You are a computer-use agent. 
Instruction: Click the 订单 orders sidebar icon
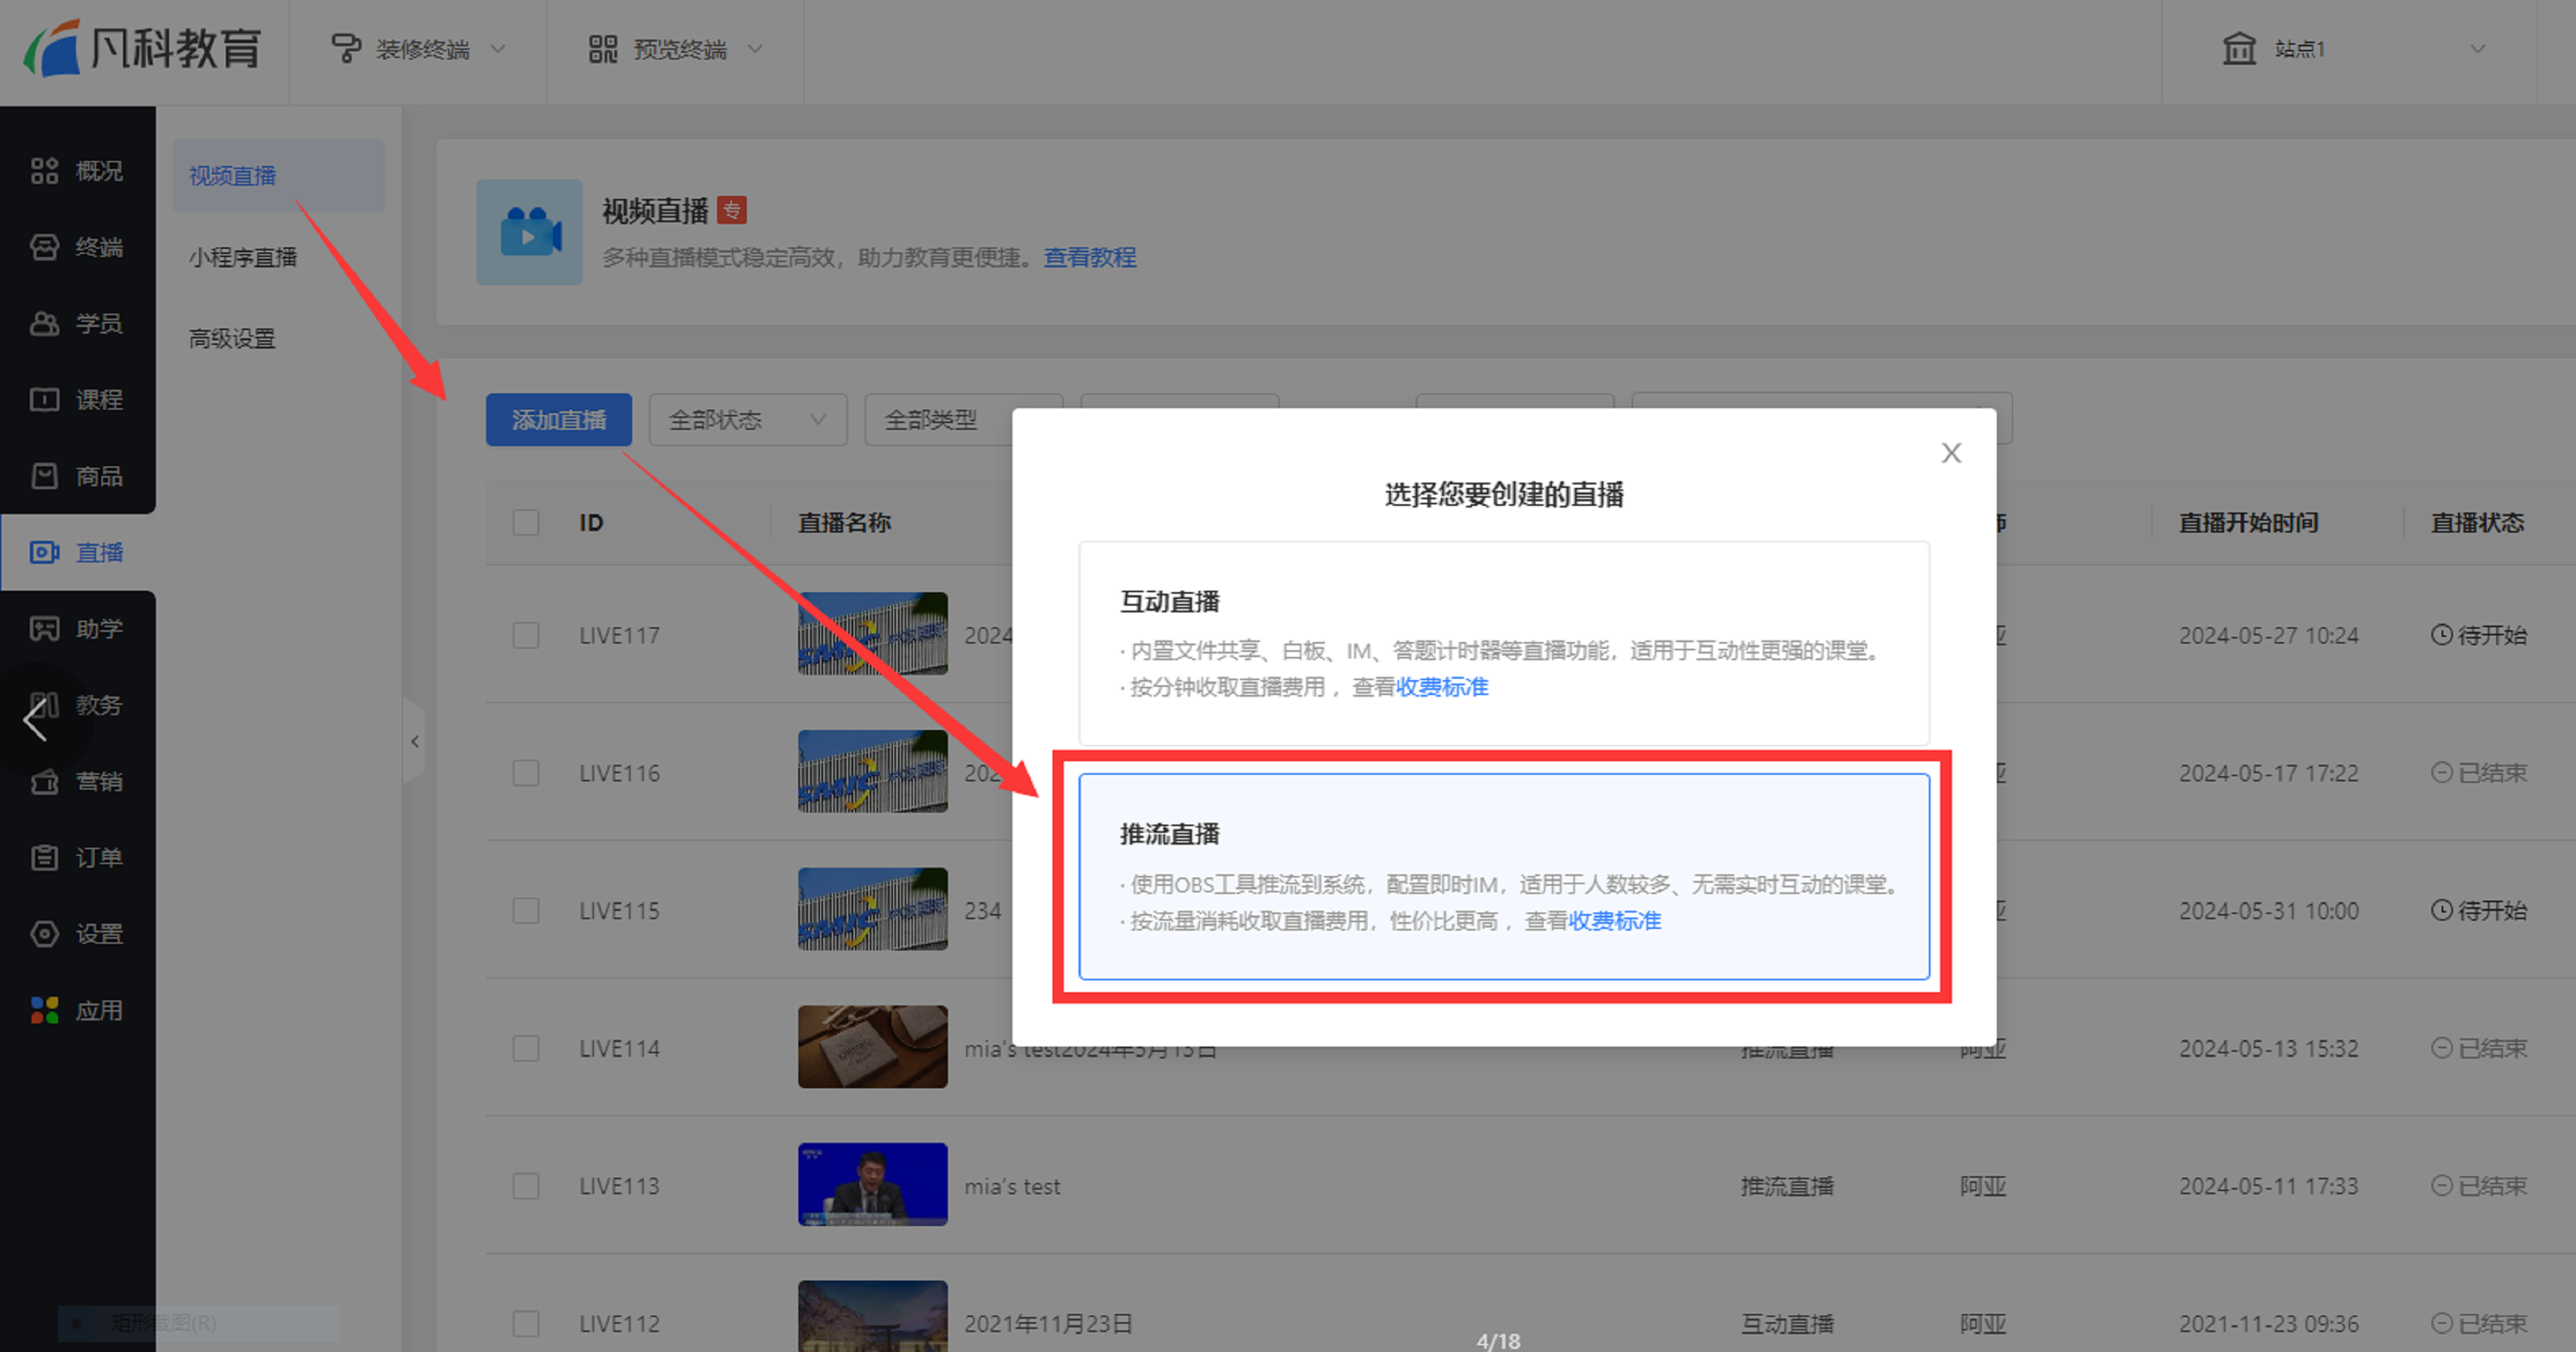click(44, 857)
